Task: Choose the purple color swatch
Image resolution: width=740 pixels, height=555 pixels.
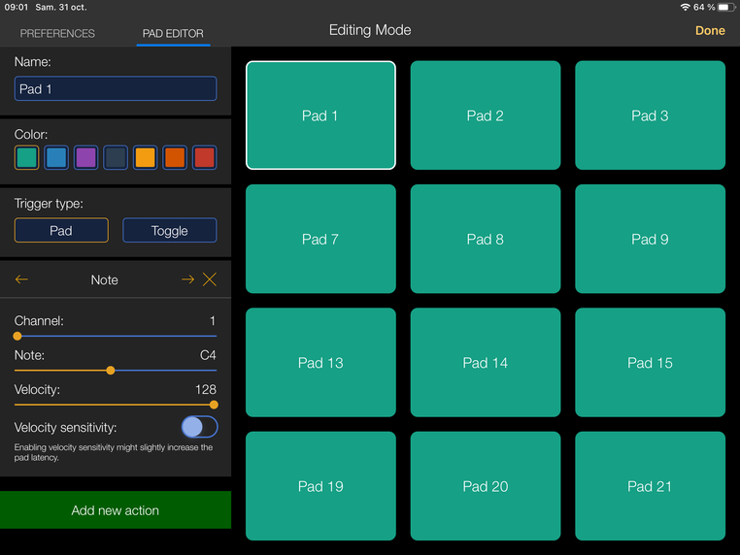Action: (85, 157)
